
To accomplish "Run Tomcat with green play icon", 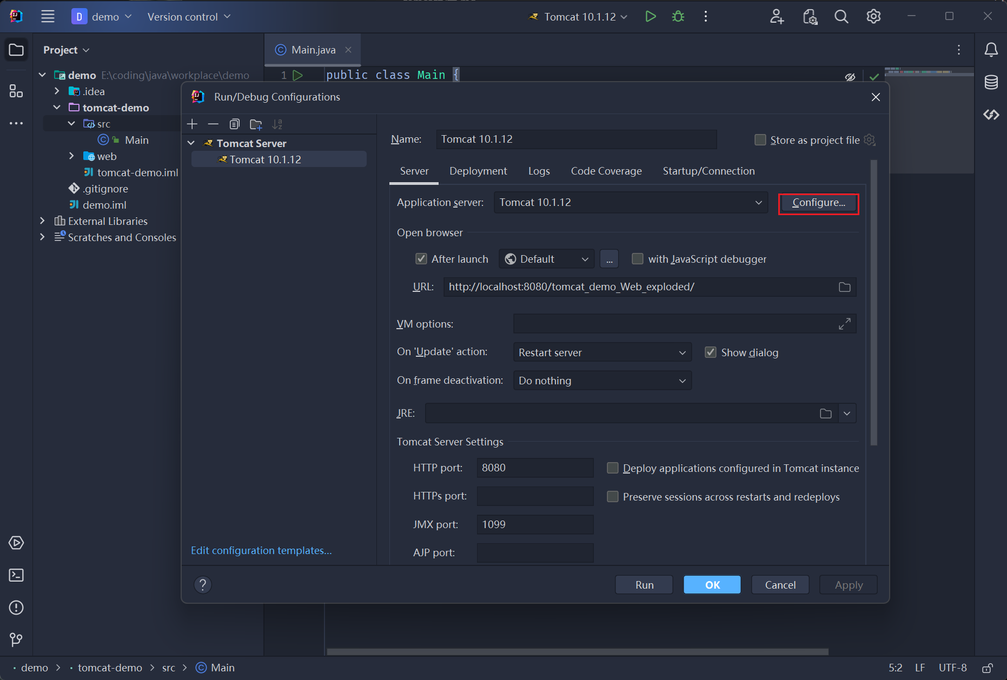I will [651, 17].
